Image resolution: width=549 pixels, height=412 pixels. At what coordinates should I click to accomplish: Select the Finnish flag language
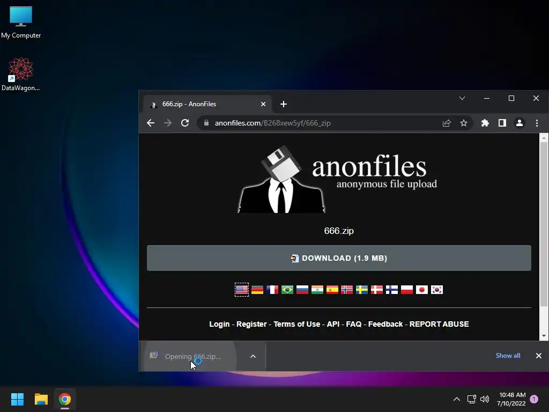[392, 290]
